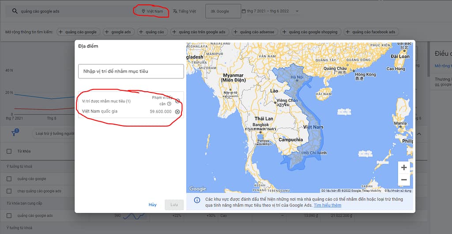Focus the 'Nhập vị trí để nhắm mục tiêu' field
The image size is (452, 234).
point(131,71)
